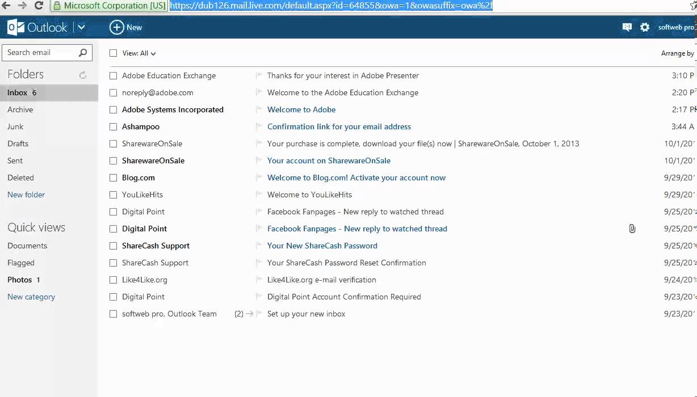
Task: Flag the Your New ShareCash Password email
Action: pos(259,246)
